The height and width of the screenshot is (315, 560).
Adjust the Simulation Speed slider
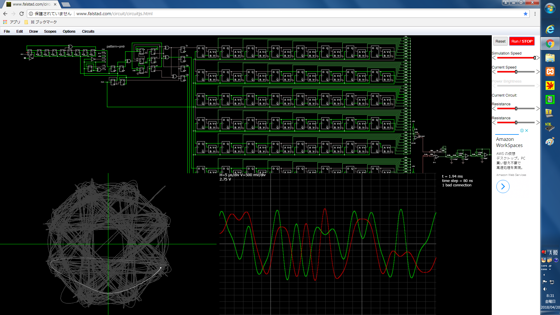[x=516, y=58]
